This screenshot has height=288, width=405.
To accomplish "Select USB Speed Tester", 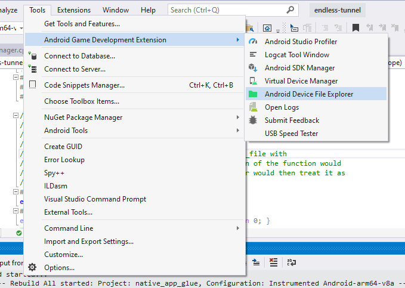I will click(x=291, y=134).
